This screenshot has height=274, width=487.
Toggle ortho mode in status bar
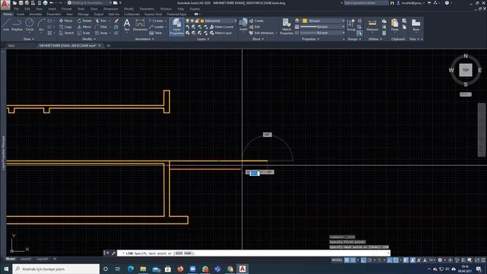pos(364,260)
